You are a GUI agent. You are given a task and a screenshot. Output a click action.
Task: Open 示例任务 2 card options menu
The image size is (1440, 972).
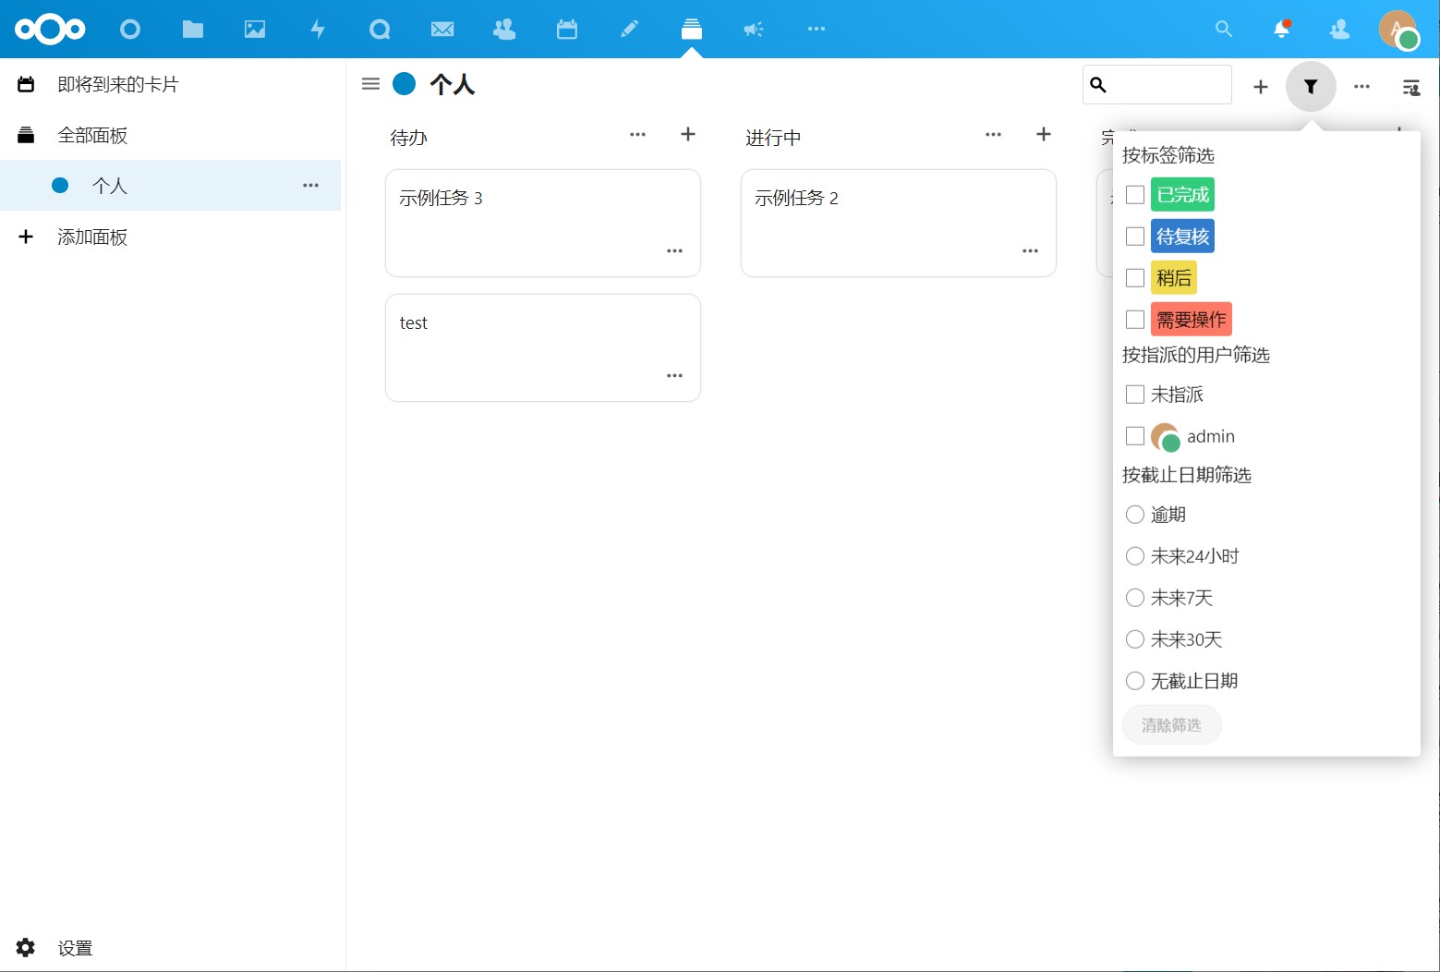[x=1030, y=251]
